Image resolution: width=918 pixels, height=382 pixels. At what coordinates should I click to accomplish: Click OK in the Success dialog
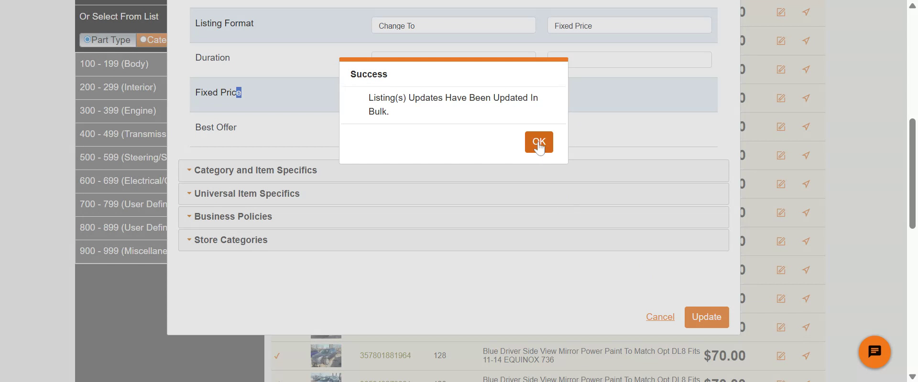click(539, 142)
